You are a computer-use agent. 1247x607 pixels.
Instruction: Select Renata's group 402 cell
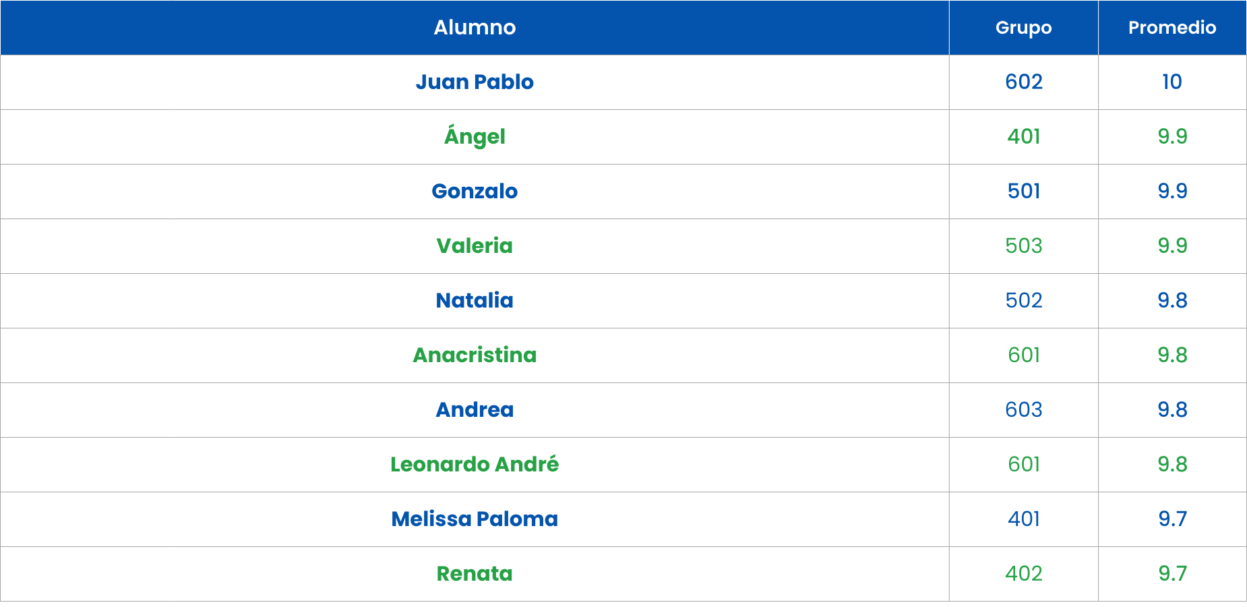(1023, 574)
